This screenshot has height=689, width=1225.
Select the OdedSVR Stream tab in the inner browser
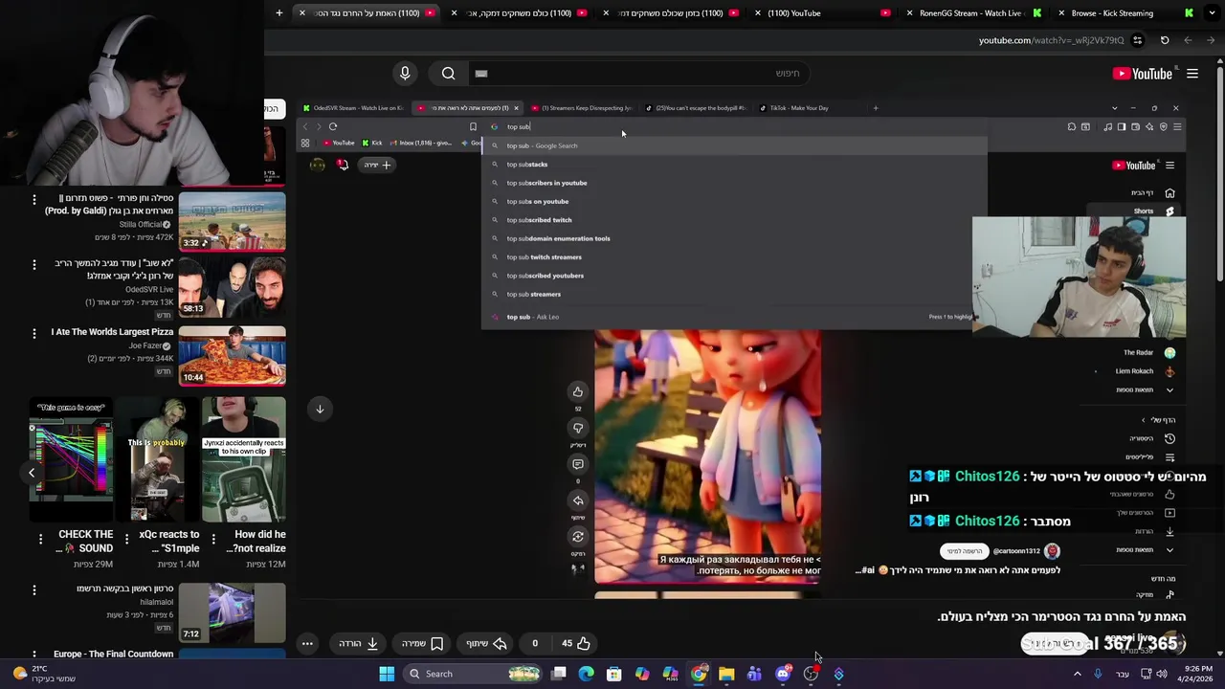click(355, 108)
